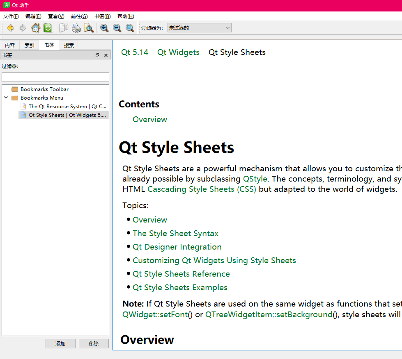This screenshot has height=359, width=402.
Task: Open the home page icon
Action: tap(35, 27)
